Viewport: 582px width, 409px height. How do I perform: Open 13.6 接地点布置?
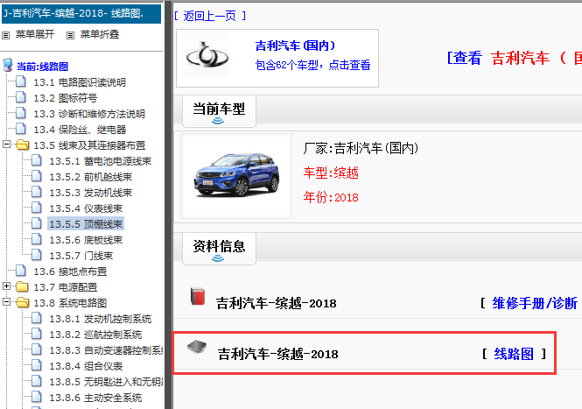pos(70,271)
